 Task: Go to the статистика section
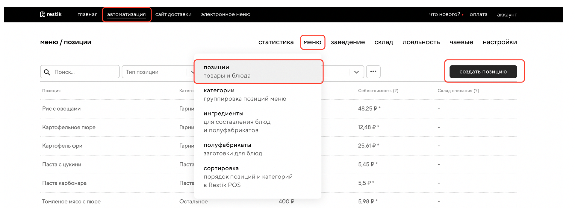coord(276,42)
